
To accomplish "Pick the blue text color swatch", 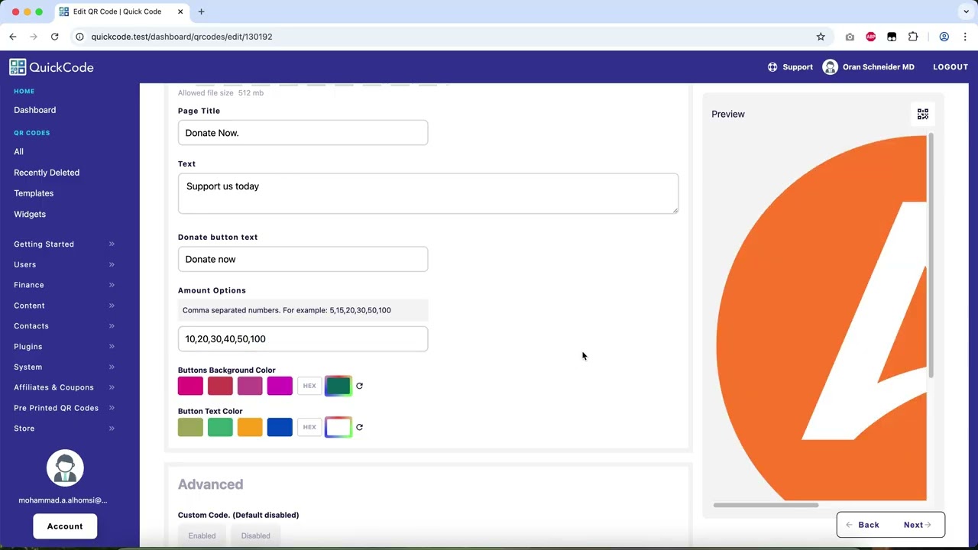I will pos(280,427).
